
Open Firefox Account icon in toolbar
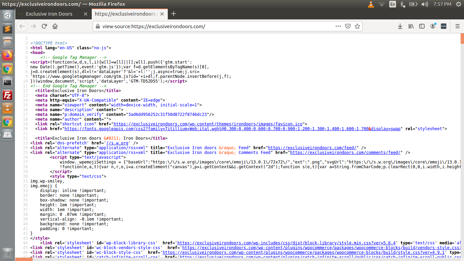click(x=433, y=26)
